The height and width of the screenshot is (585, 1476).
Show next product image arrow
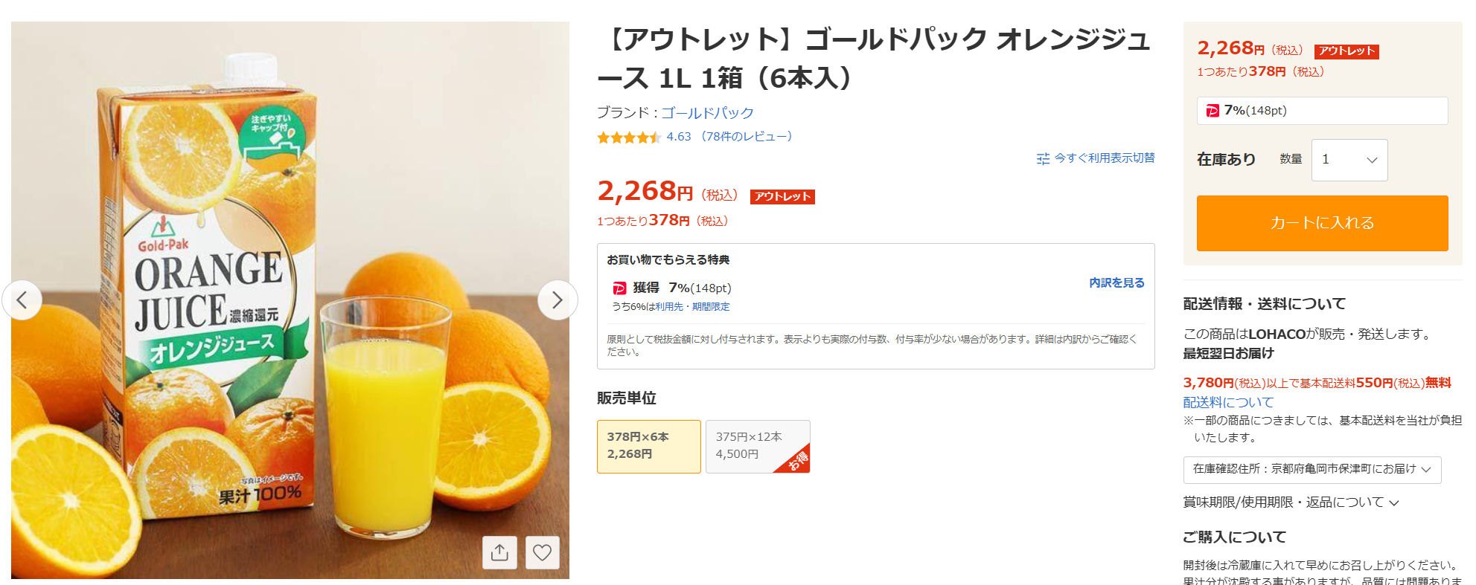(x=558, y=300)
